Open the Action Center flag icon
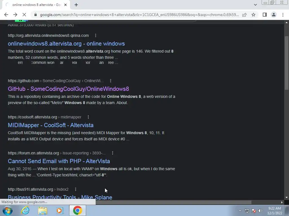Viewport: 289px width, 216px height. [x=254, y=211]
